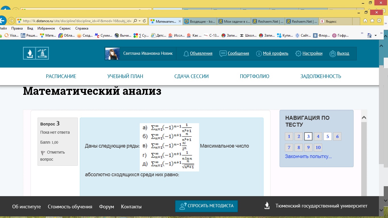Click the user profile photo thumbnail
Image resolution: width=388 pixels, height=218 pixels.
[x=112, y=53]
